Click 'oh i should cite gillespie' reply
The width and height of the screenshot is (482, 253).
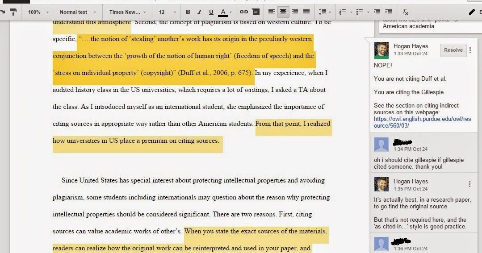pos(419,163)
